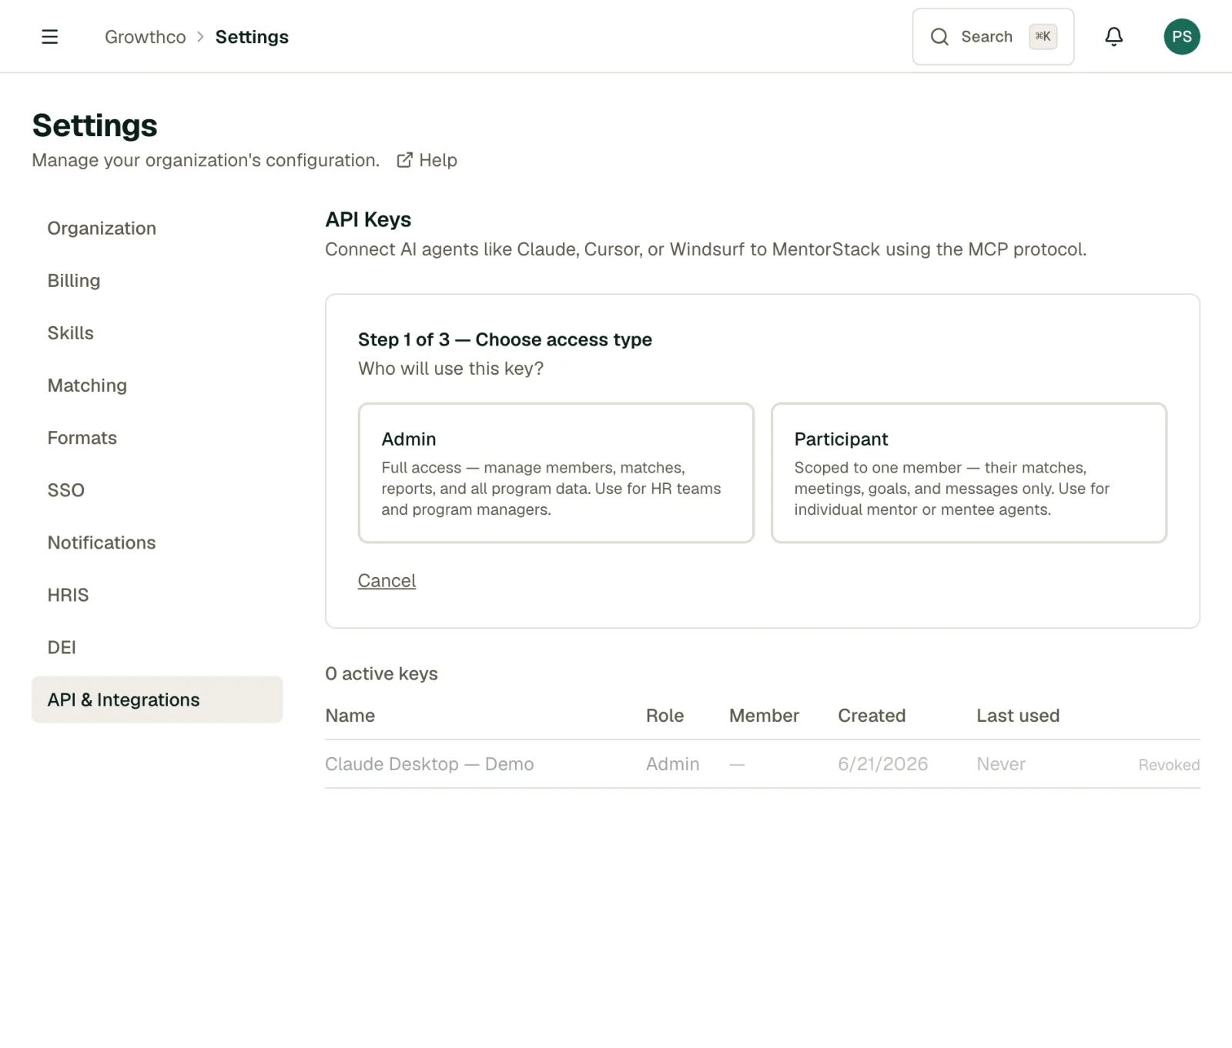Open the hamburger navigation menu

pos(49,37)
